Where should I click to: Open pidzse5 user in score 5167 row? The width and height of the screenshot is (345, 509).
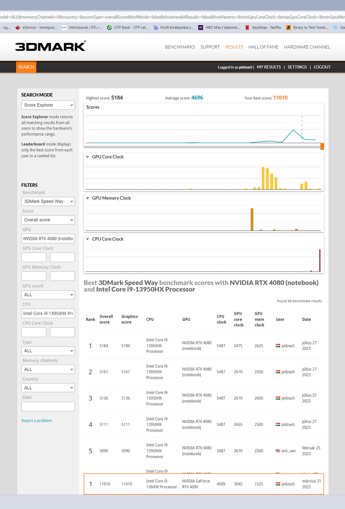[288, 372]
